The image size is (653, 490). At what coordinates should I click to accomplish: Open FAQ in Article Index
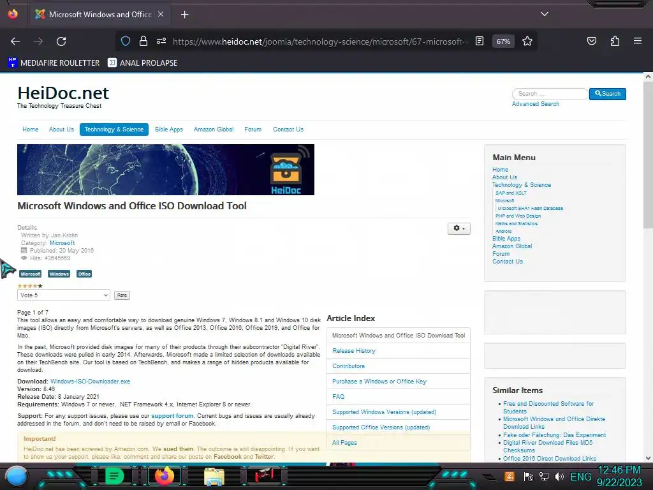[338, 397]
